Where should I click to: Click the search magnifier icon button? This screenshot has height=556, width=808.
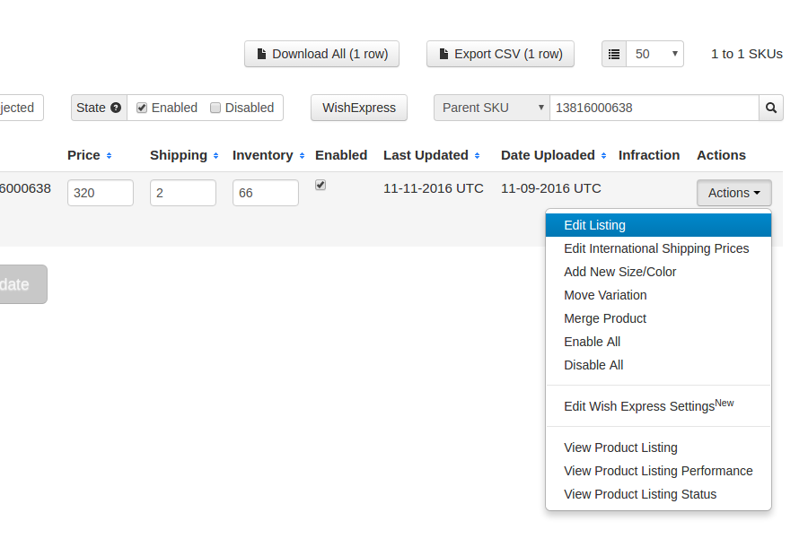pos(771,108)
